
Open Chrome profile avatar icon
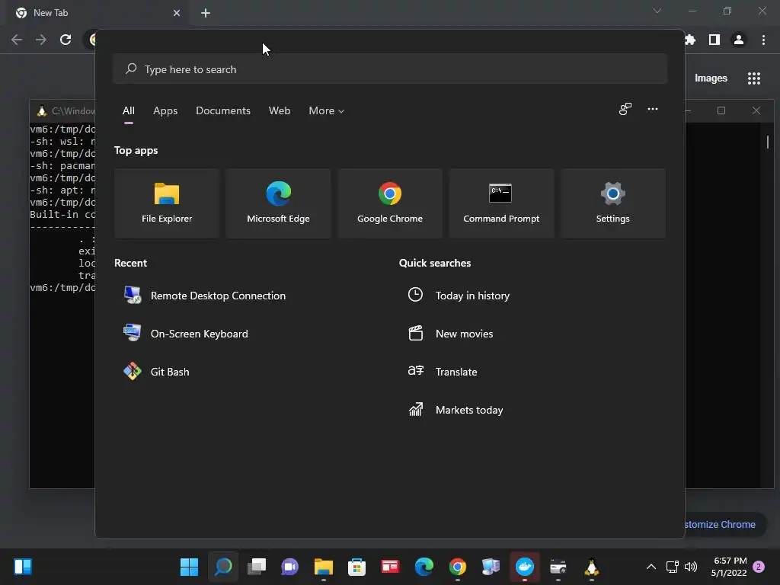[739, 40]
